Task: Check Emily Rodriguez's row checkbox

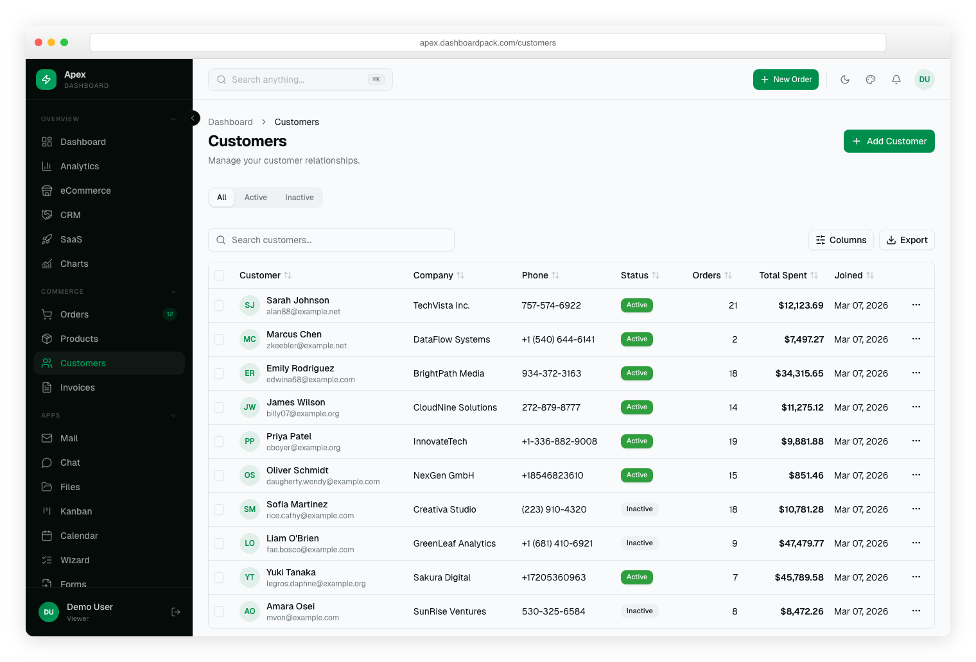Action: coord(219,373)
